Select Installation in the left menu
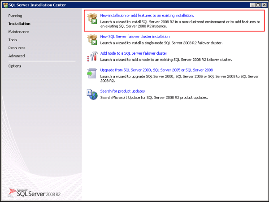Viewport: 269px width, 202px height. 19,24
